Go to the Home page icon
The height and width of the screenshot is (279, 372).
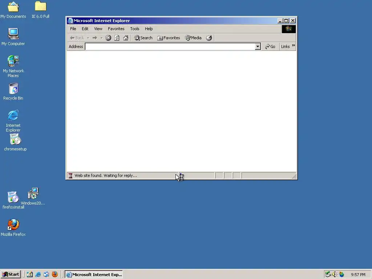coord(125,38)
